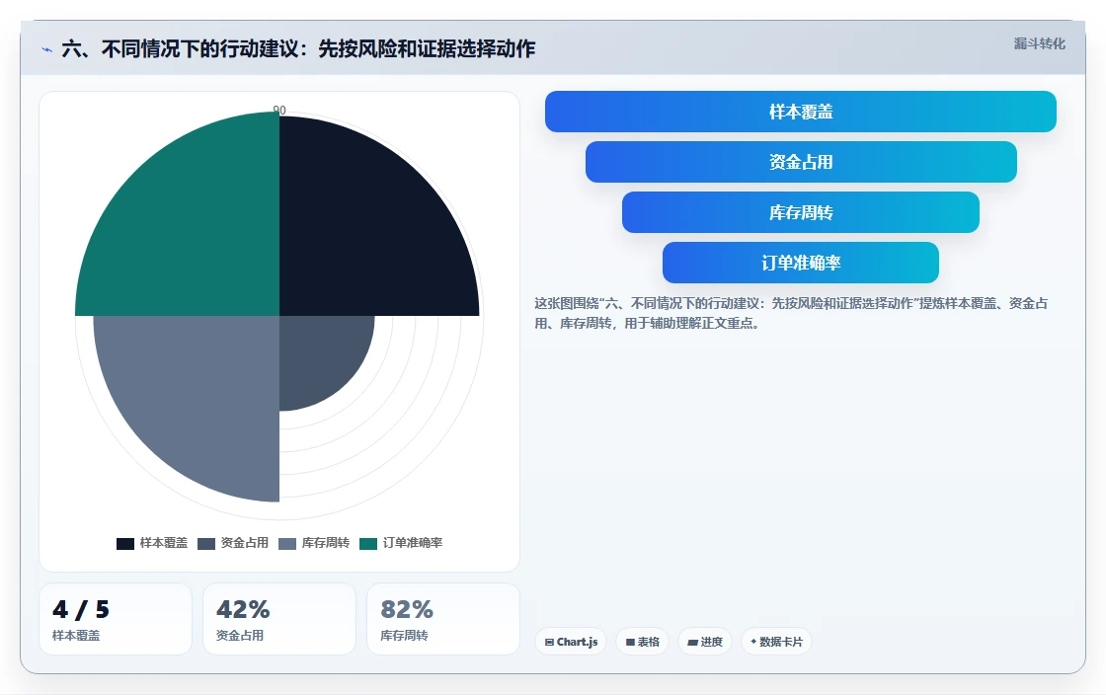The image size is (1106, 695).
Task: Select the 库存周转 funnel bar
Action: tap(801, 212)
